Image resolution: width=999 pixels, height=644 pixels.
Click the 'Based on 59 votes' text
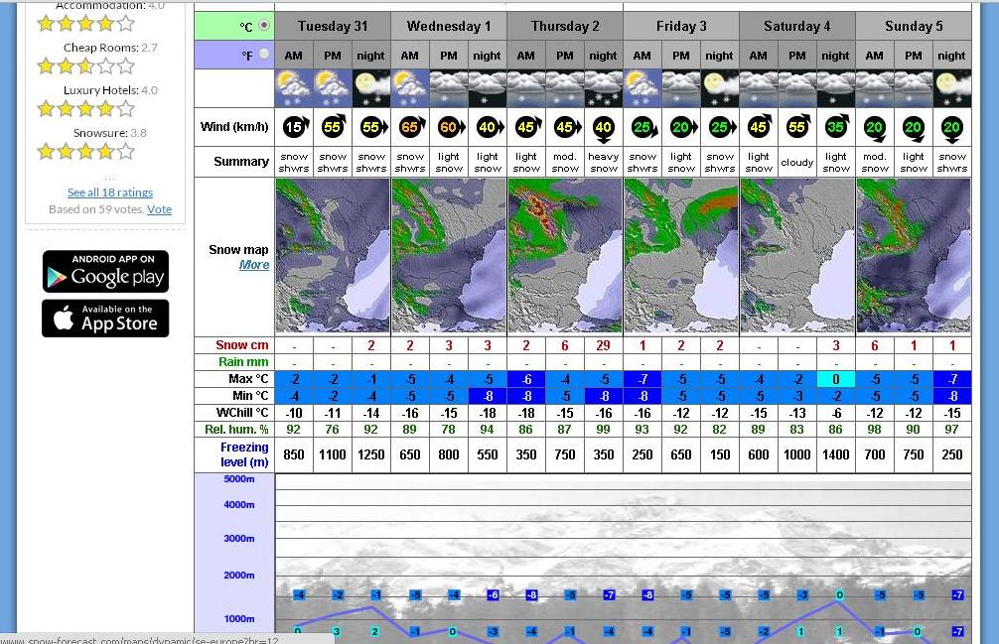(96, 209)
